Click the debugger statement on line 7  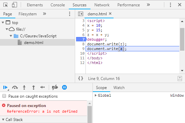click(x=97, y=39)
